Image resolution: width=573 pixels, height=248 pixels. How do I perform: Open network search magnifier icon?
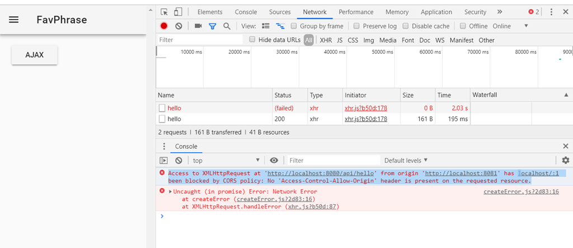point(227,26)
